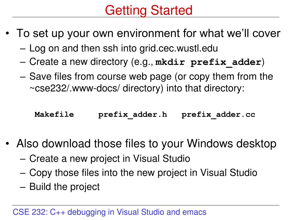
Task: Click the Makefile filename text
Action: (x=54, y=114)
